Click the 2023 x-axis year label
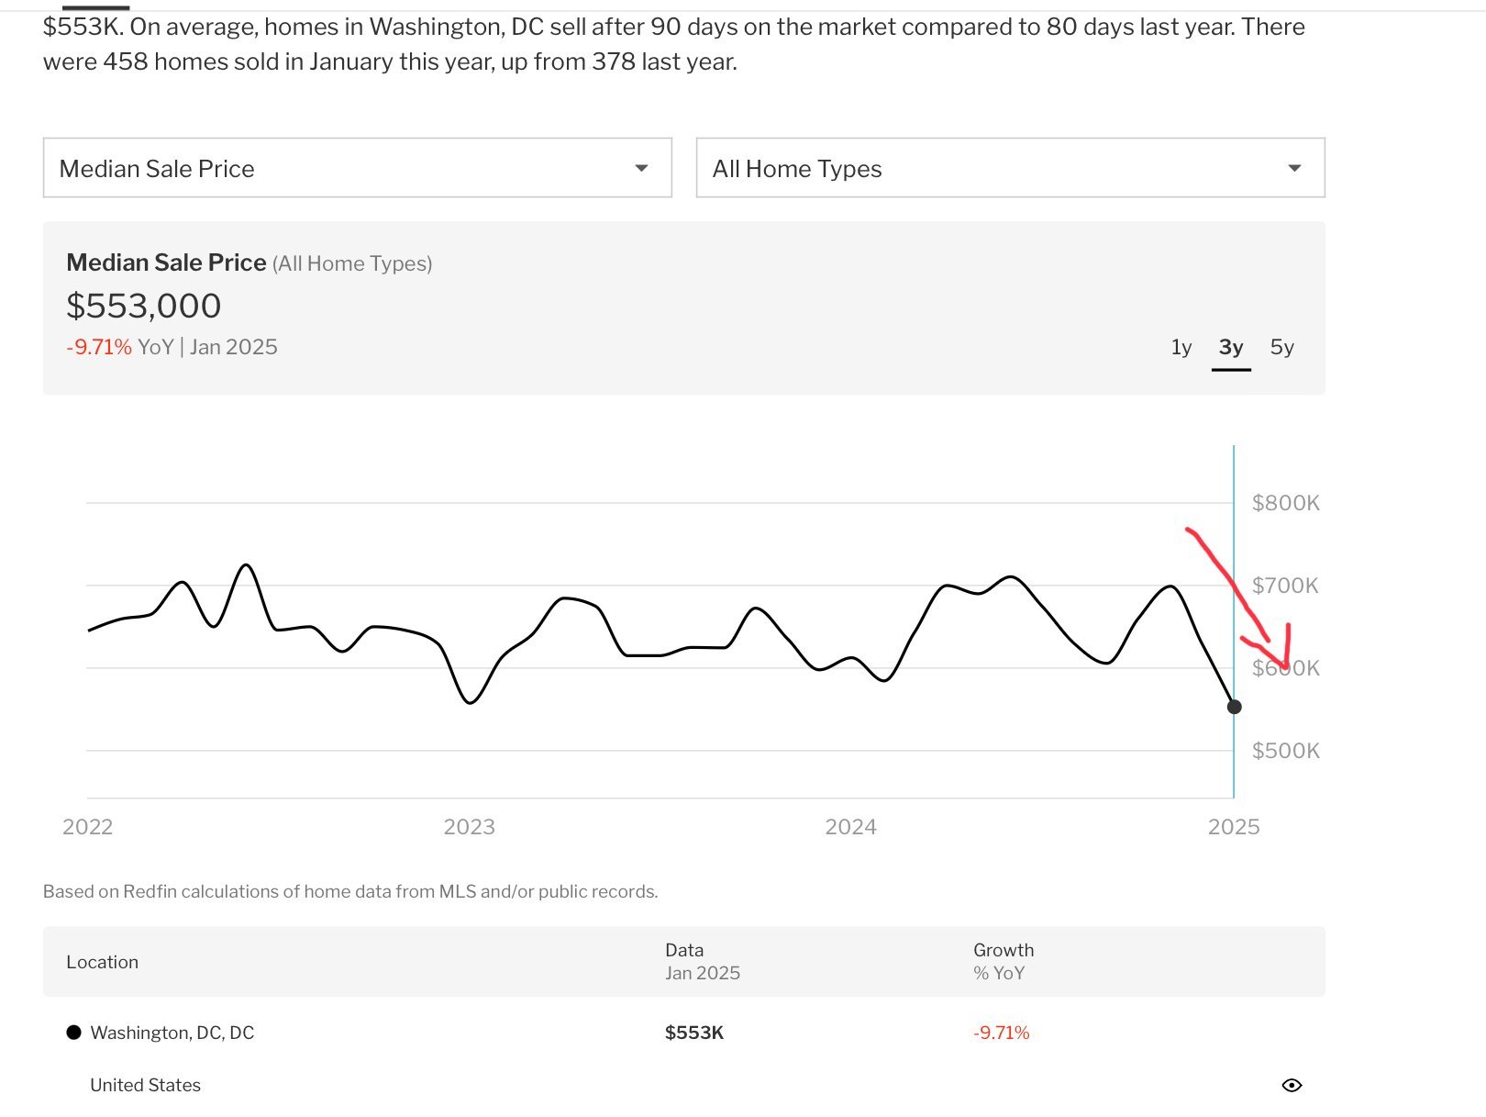This screenshot has width=1486, height=1117. (469, 827)
